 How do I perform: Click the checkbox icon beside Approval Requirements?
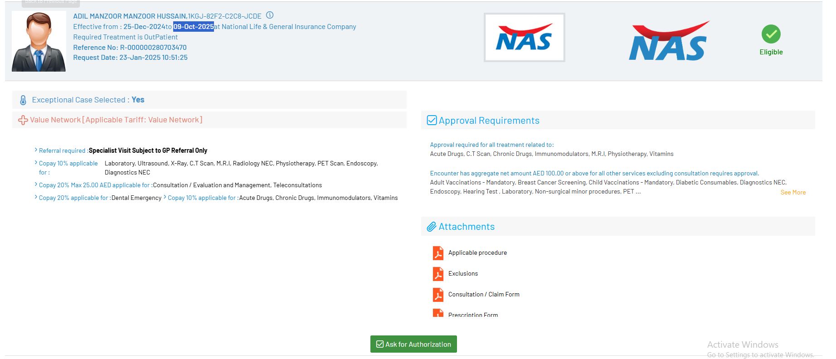pyautogui.click(x=432, y=121)
